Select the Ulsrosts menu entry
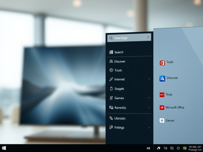 point(119,118)
